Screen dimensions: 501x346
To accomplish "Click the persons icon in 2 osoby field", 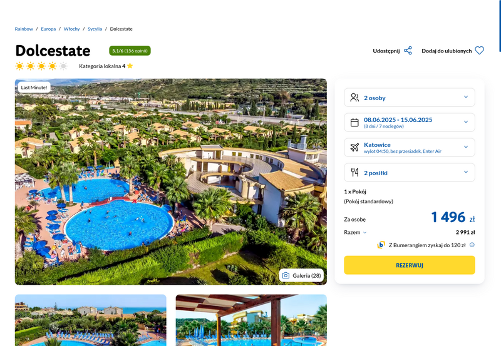I will click(x=354, y=98).
